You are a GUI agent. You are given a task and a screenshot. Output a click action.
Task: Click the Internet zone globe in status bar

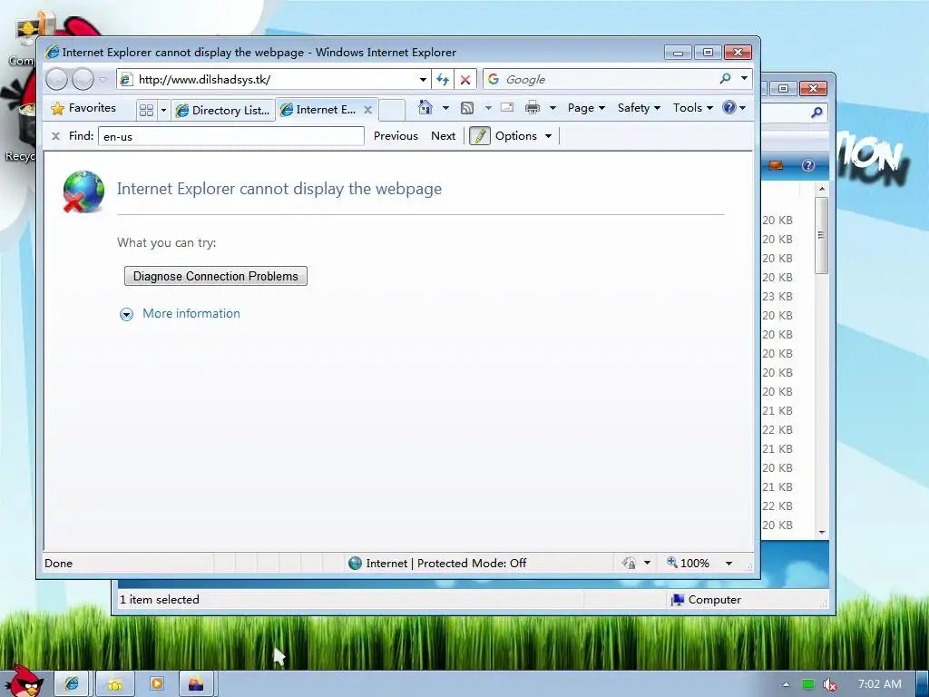[x=355, y=563]
